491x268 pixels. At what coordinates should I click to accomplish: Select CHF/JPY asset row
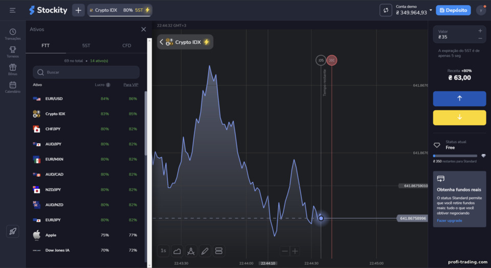click(x=85, y=129)
